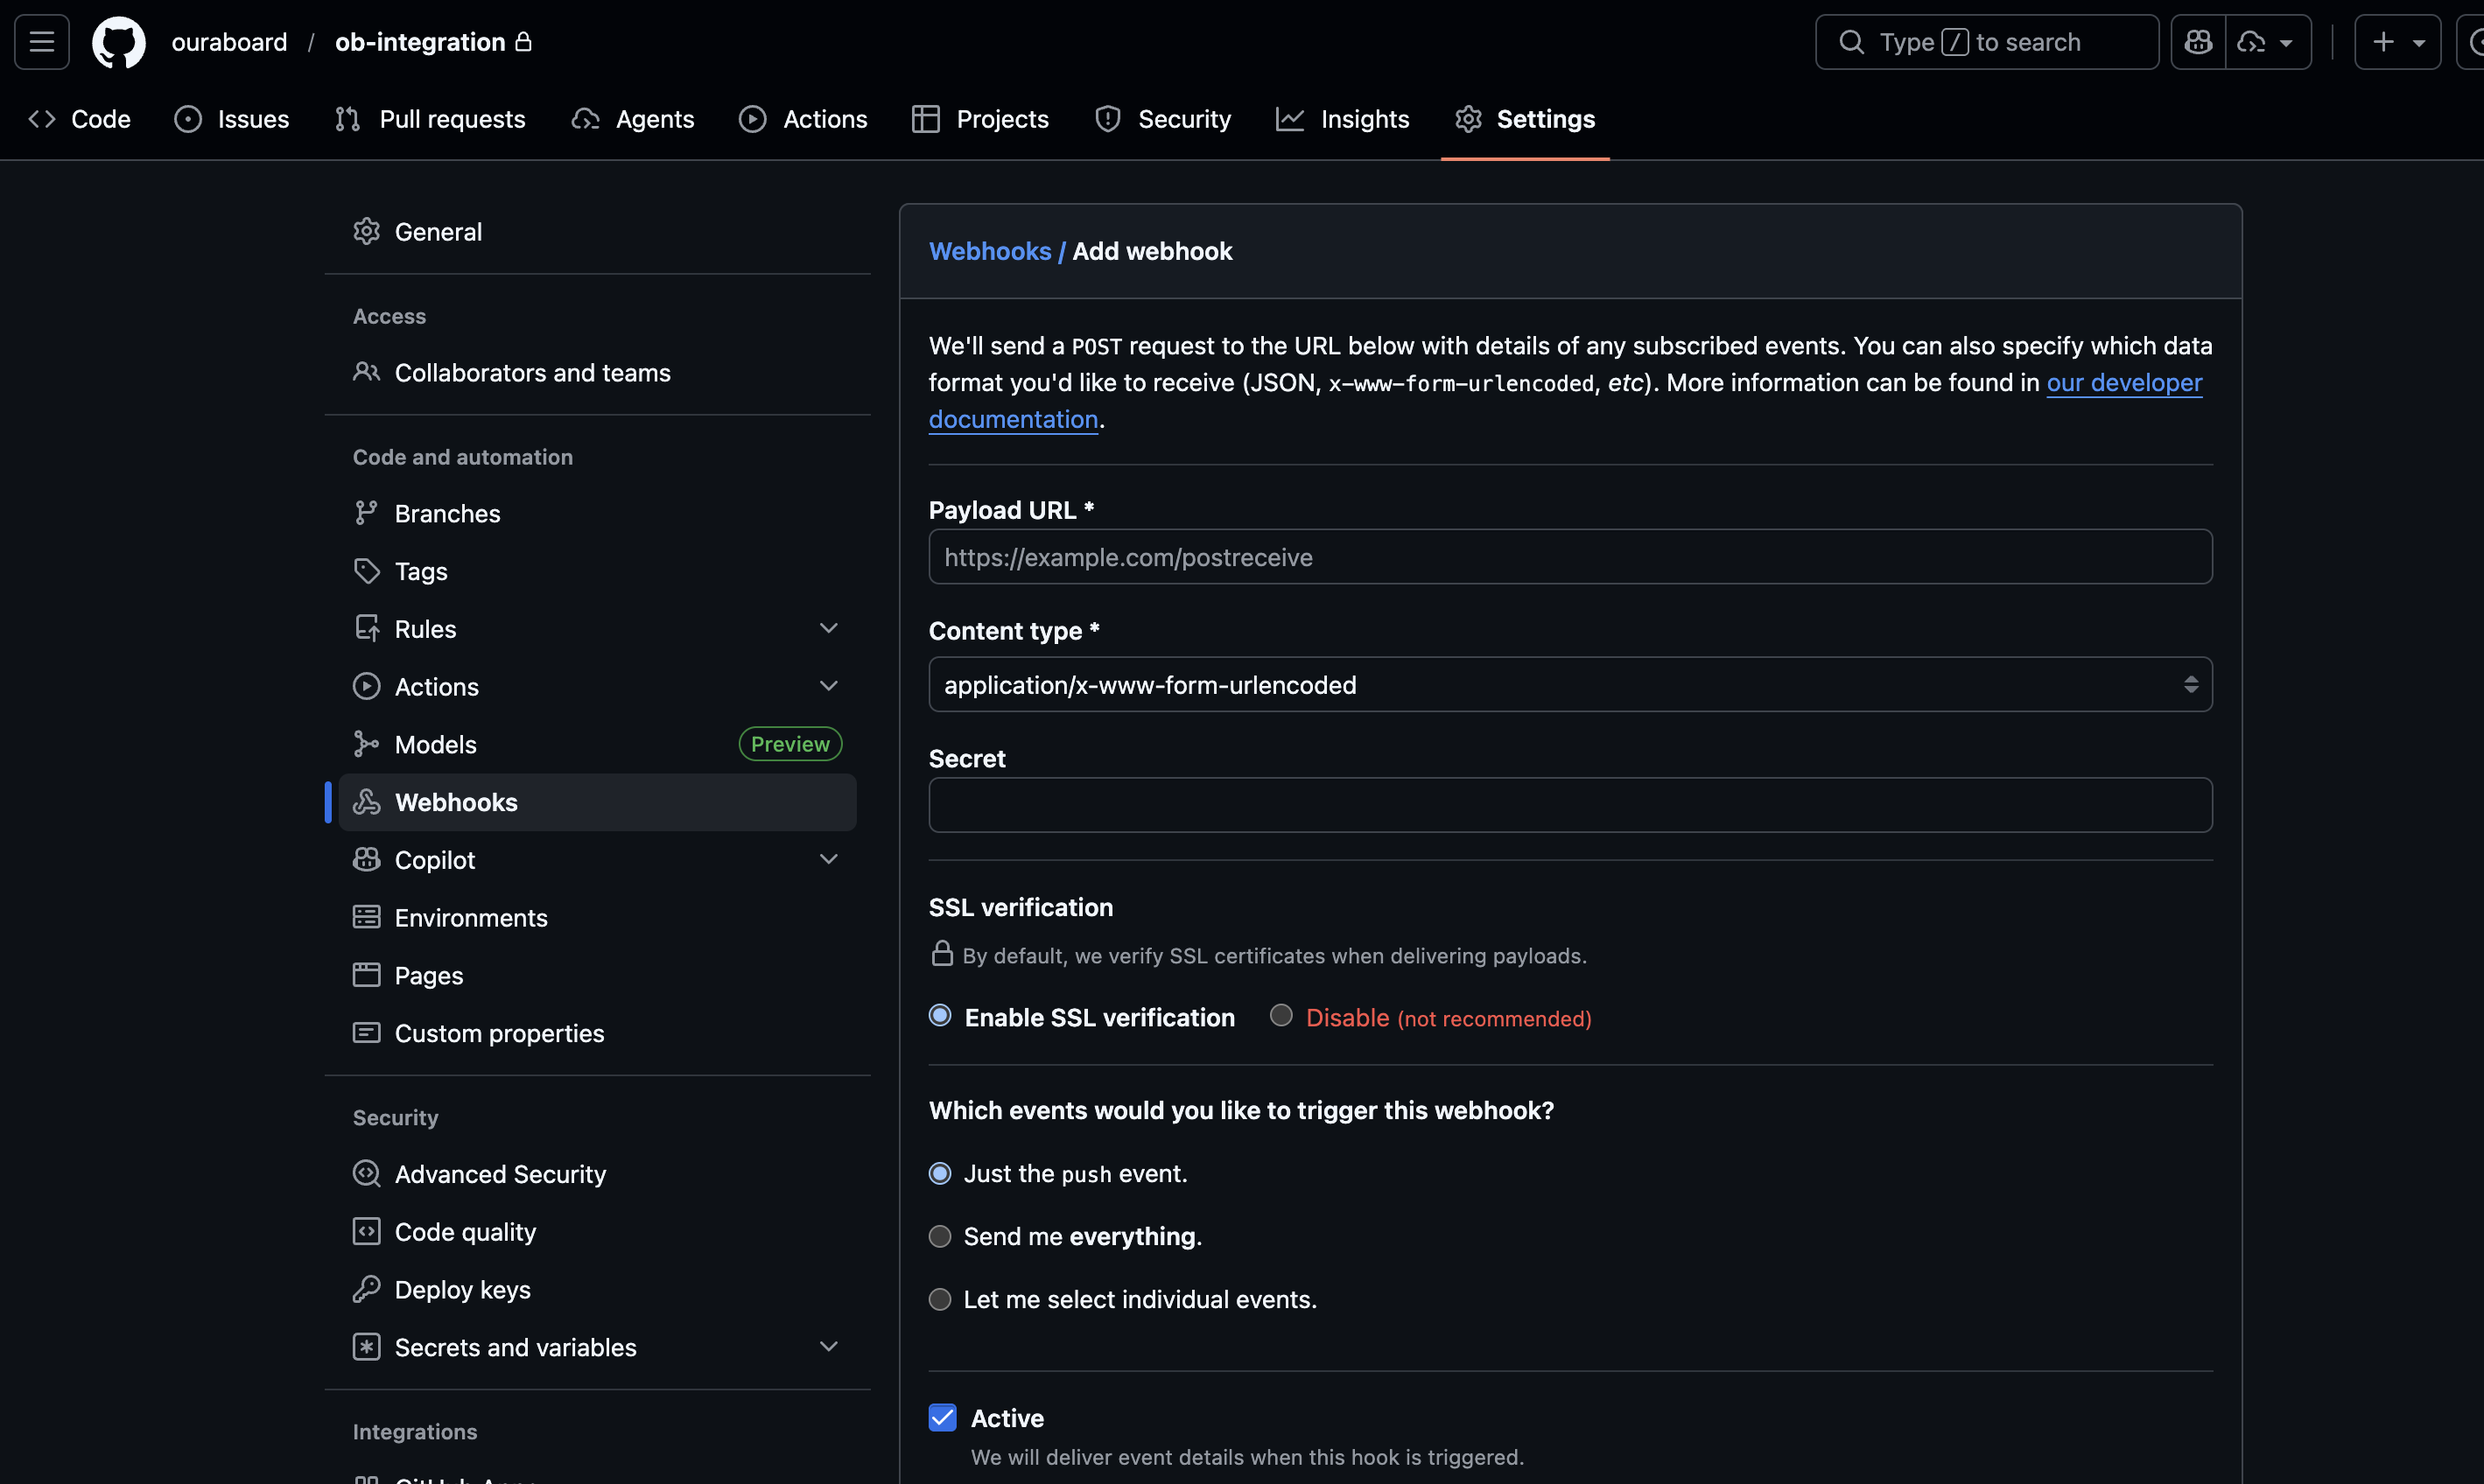Click the Preview badge next to Models

coord(790,744)
